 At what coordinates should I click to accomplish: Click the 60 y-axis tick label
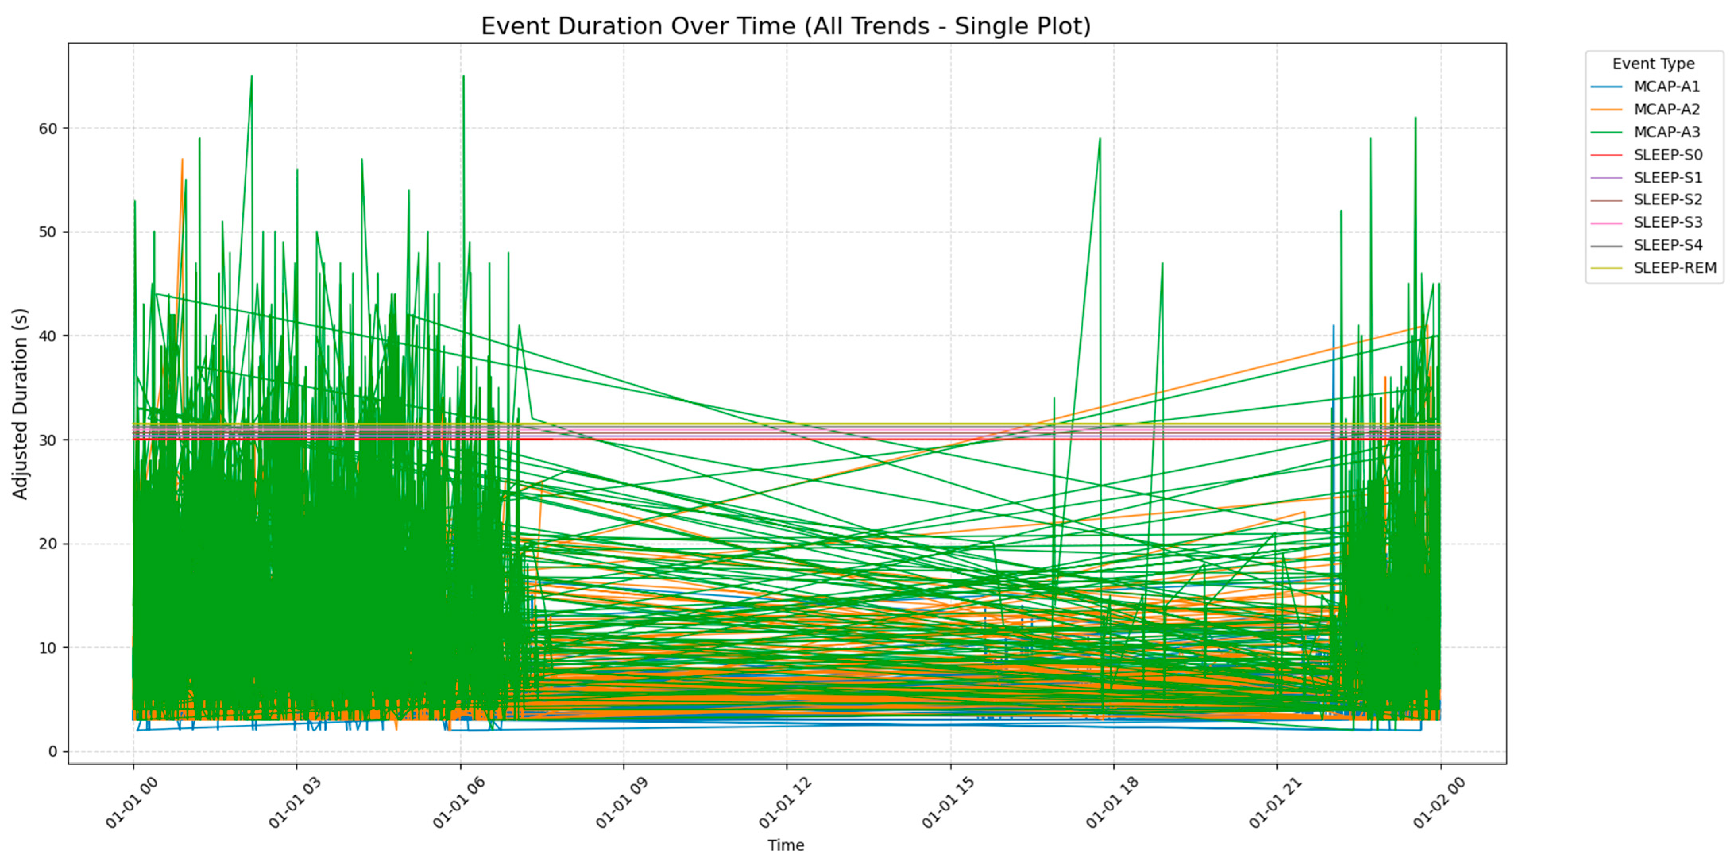[x=48, y=129]
